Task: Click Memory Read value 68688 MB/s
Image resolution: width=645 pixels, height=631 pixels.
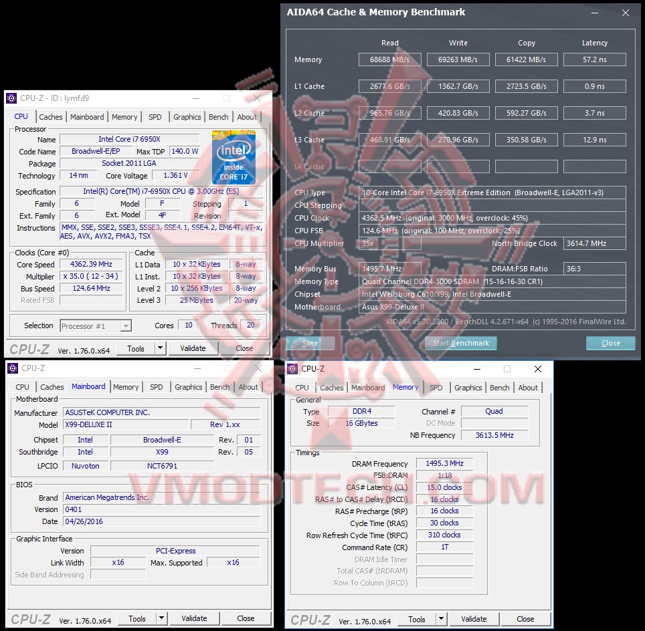Action: (390, 59)
